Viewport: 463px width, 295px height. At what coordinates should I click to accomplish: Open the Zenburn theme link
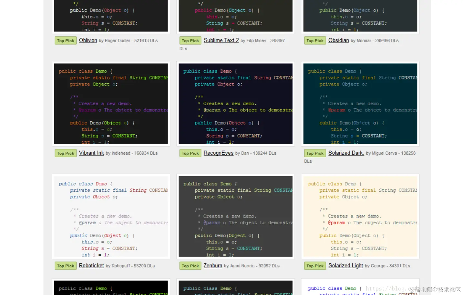click(x=213, y=266)
